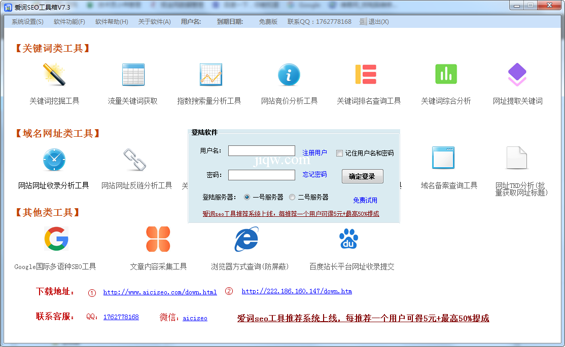Click the 网站竞价分析工具 info icon
Viewport: 565px width, 347px height.
(x=289, y=75)
